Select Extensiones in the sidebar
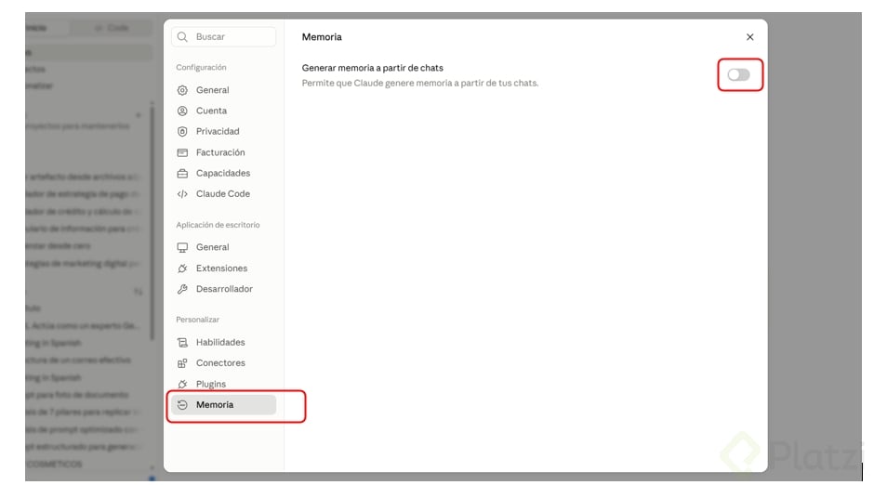Image resolution: width=874 pixels, height=485 pixels. pyautogui.click(x=223, y=269)
